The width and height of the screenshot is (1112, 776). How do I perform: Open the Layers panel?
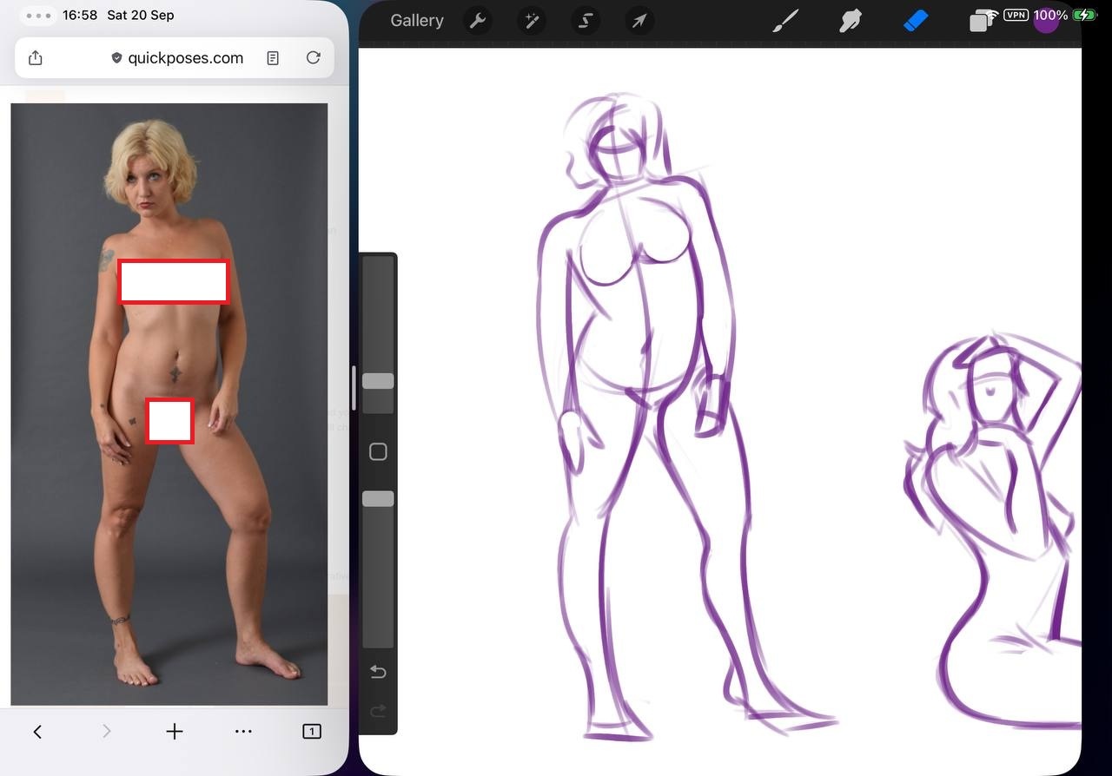(x=981, y=21)
